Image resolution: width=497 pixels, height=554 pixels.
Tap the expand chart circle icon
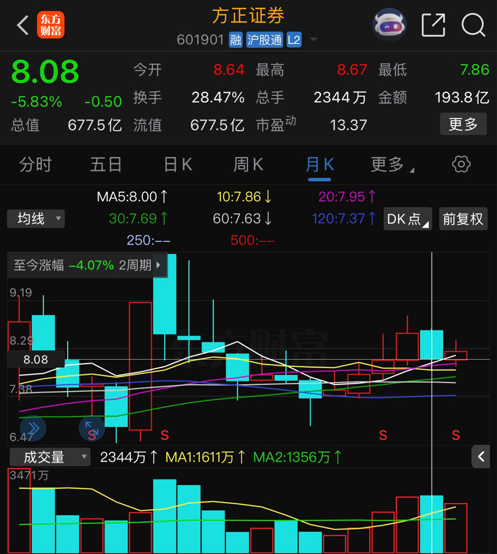(x=91, y=428)
